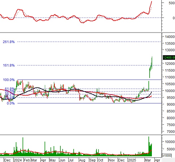Screen dimensions: 175x162
Task: Click the 7500 price axis label
Action: [171, 125]
